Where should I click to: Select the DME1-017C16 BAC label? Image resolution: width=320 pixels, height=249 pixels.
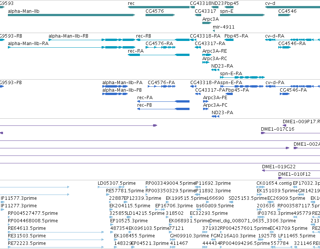coord(278,129)
